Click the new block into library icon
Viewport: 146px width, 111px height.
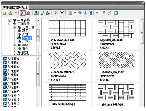(x=42, y=13)
